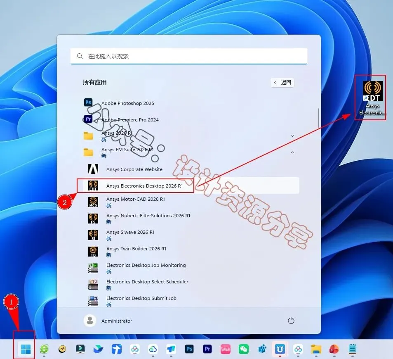Open the green browser icon in taskbar
This screenshot has width=393, height=359.
click(44, 349)
